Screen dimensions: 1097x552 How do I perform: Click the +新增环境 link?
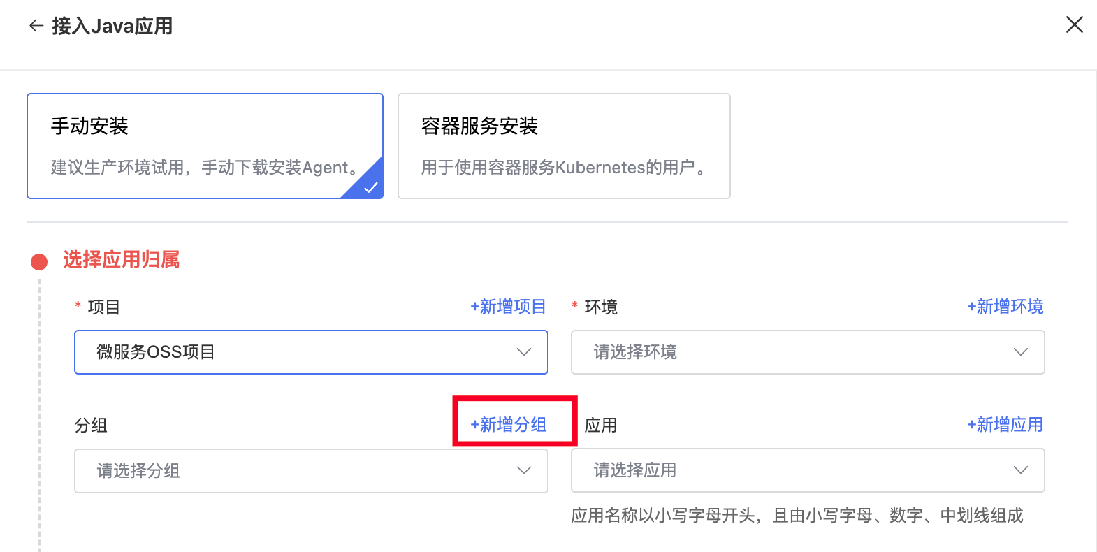point(1005,307)
